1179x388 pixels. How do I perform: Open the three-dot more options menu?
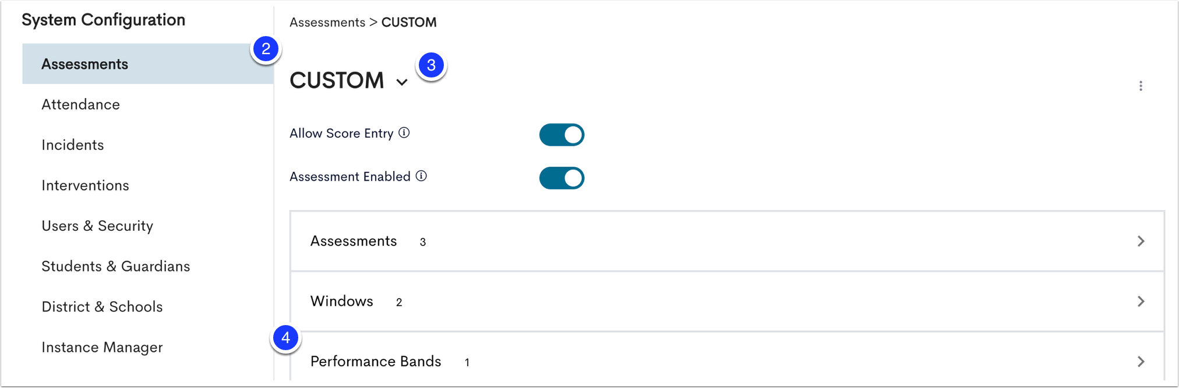coord(1141,86)
